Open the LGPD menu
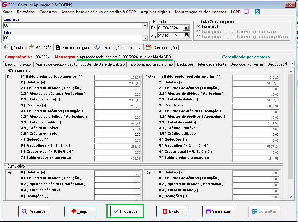This screenshot has height=222, width=298. 236,12
